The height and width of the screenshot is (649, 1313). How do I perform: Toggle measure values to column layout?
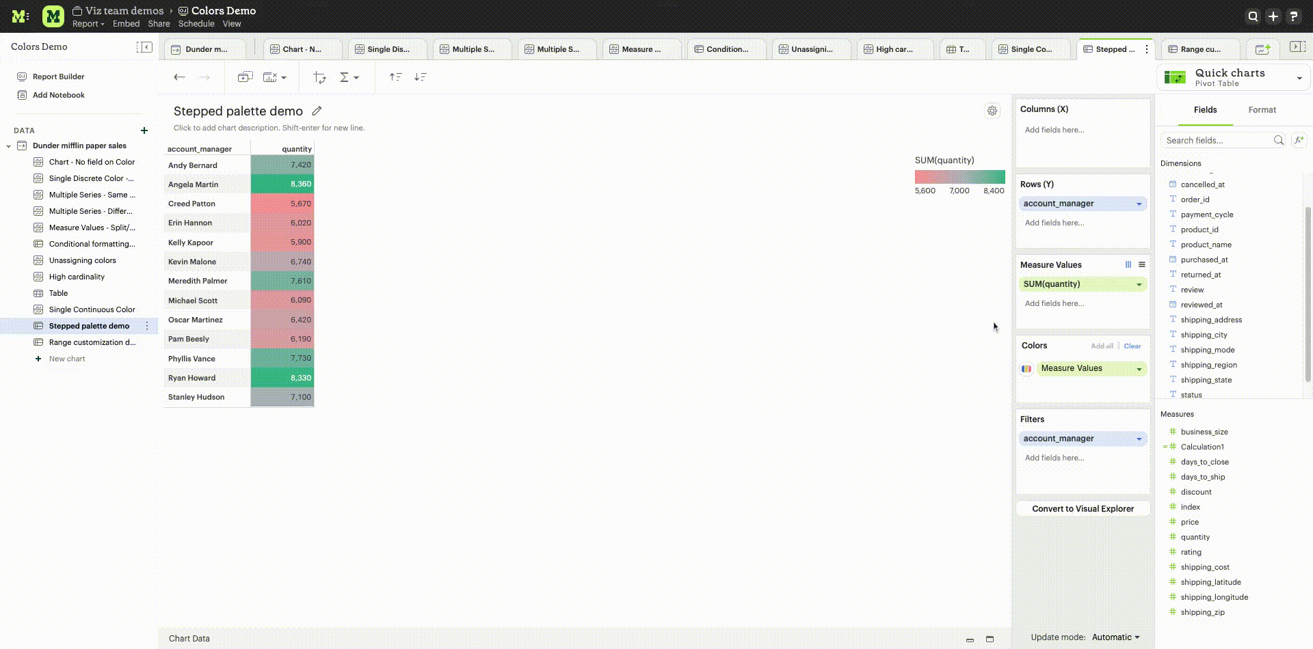(1128, 265)
